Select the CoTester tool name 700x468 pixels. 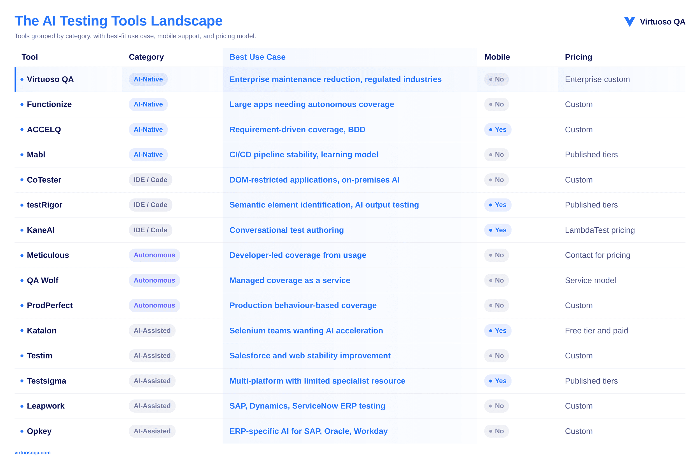44,180
